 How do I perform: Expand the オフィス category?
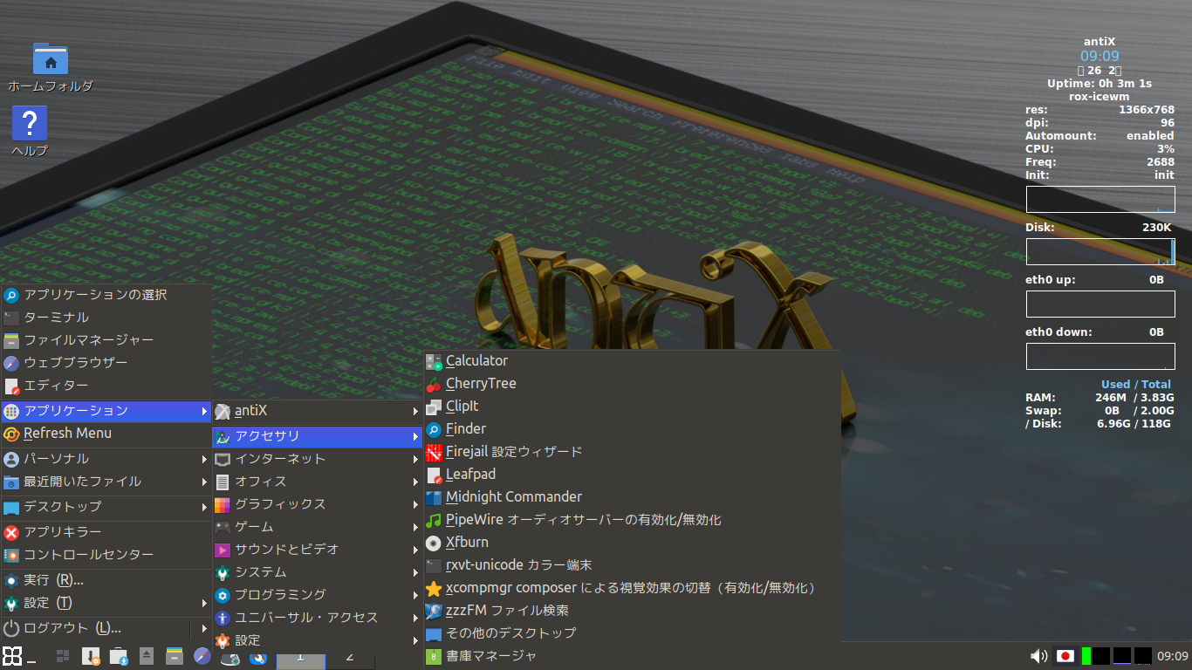point(318,482)
